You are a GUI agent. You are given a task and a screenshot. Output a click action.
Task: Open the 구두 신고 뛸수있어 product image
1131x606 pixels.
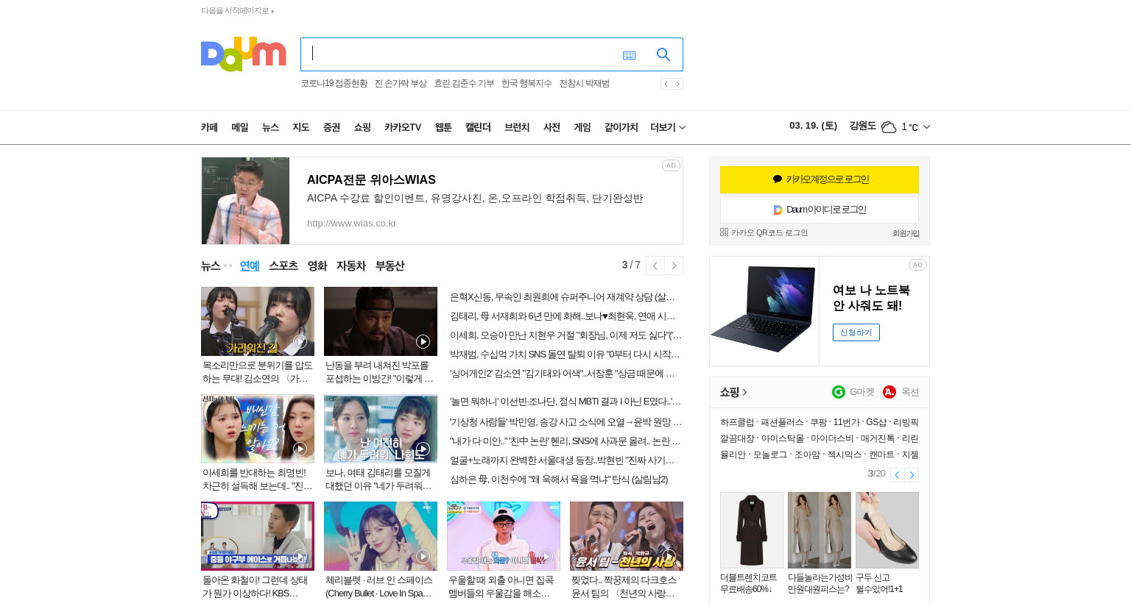pyautogui.click(x=887, y=530)
